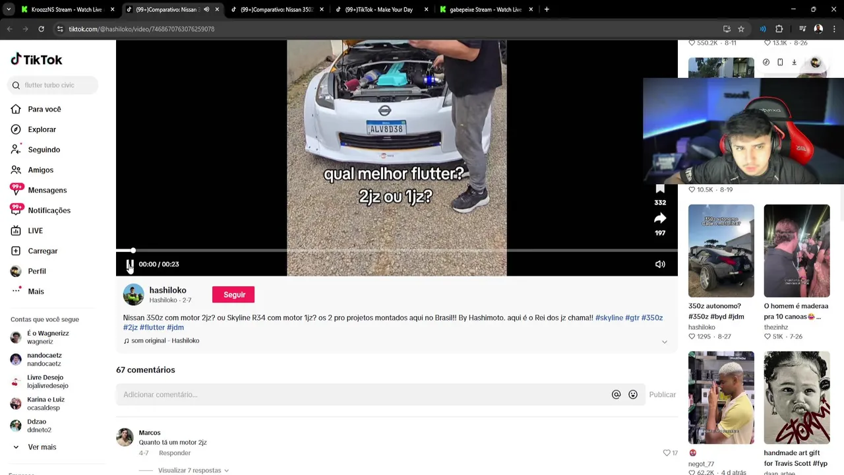This screenshot has height=475, width=844.
Task: Open Chrome profile avatar
Action: tap(818, 29)
